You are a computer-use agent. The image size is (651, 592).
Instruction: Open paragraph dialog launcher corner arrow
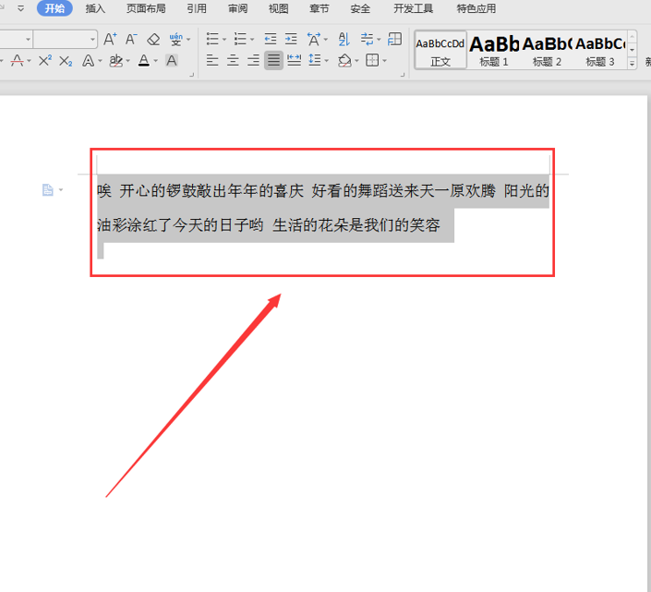[x=403, y=75]
